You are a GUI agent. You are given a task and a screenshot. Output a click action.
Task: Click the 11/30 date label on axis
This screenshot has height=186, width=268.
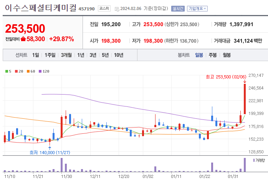tap(66, 176)
